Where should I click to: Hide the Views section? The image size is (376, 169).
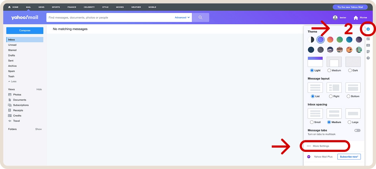[39, 89]
